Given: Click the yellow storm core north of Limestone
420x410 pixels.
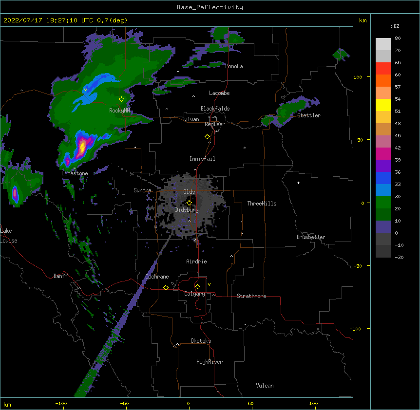Looking at the screenshot, I should pyautogui.click(x=82, y=147).
